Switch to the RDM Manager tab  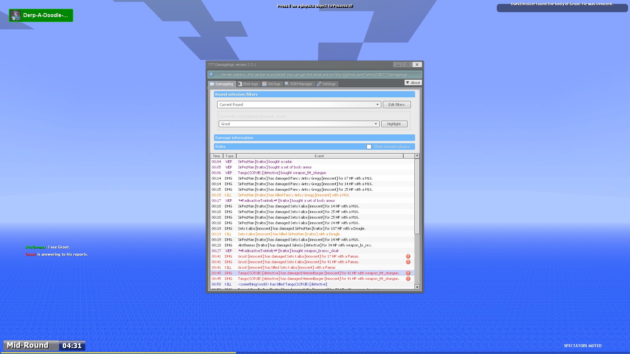point(301,84)
